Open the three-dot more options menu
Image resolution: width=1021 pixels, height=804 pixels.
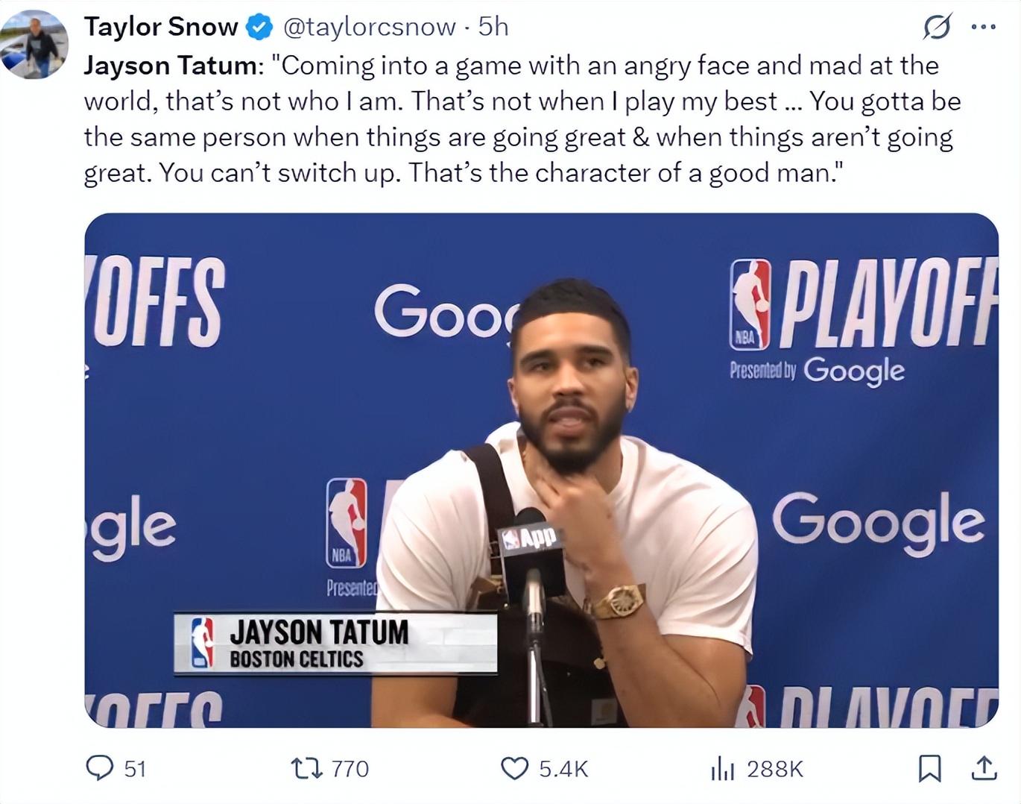pos(983,28)
